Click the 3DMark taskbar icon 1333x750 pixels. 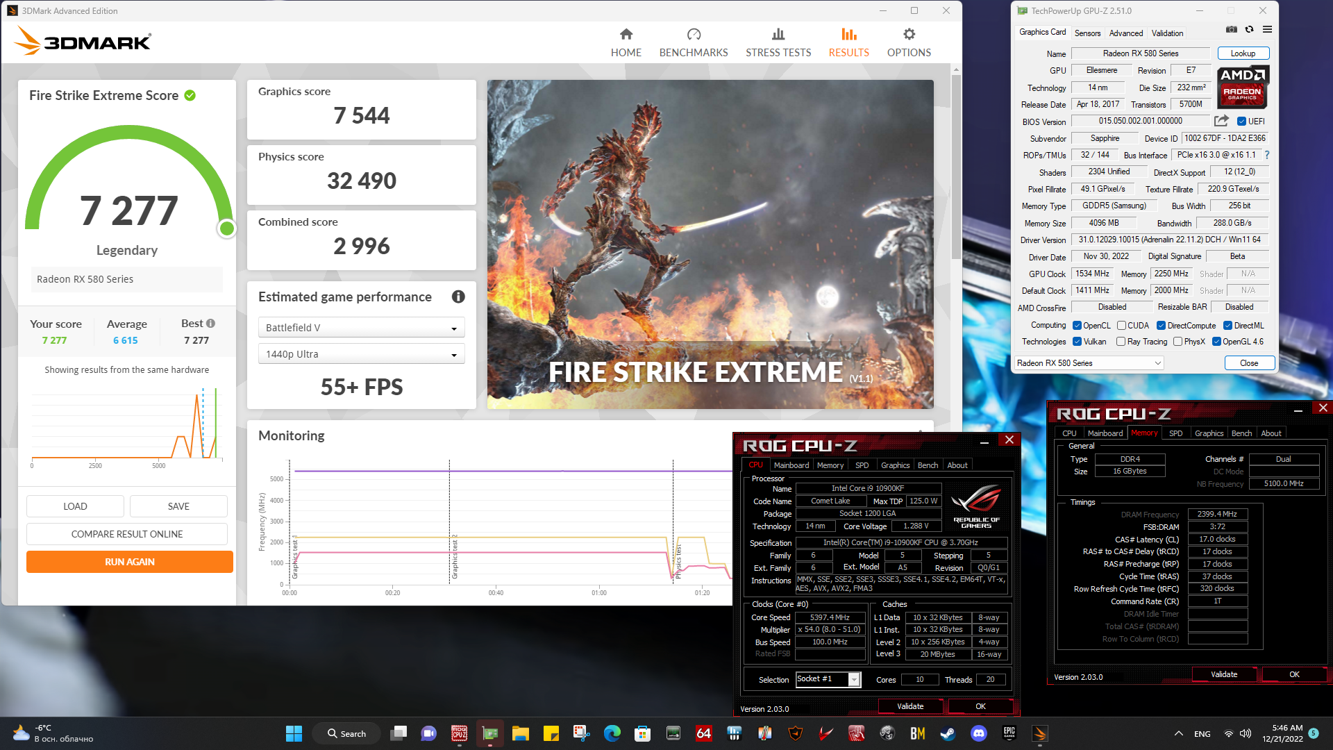1039,733
